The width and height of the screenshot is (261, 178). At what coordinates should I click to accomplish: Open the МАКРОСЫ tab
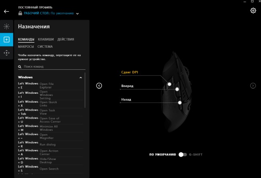26,47
